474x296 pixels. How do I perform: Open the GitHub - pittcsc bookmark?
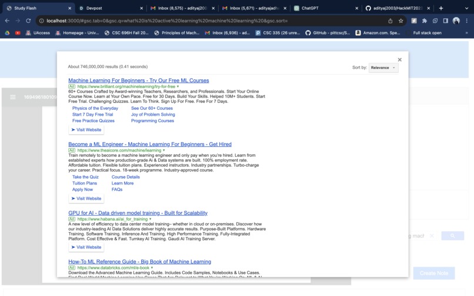pos(328,33)
